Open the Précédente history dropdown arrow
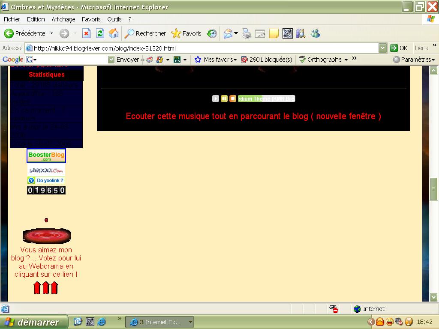Image resolution: width=439 pixels, height=329 pixels. pyautogui.click(x=51, y=33)
